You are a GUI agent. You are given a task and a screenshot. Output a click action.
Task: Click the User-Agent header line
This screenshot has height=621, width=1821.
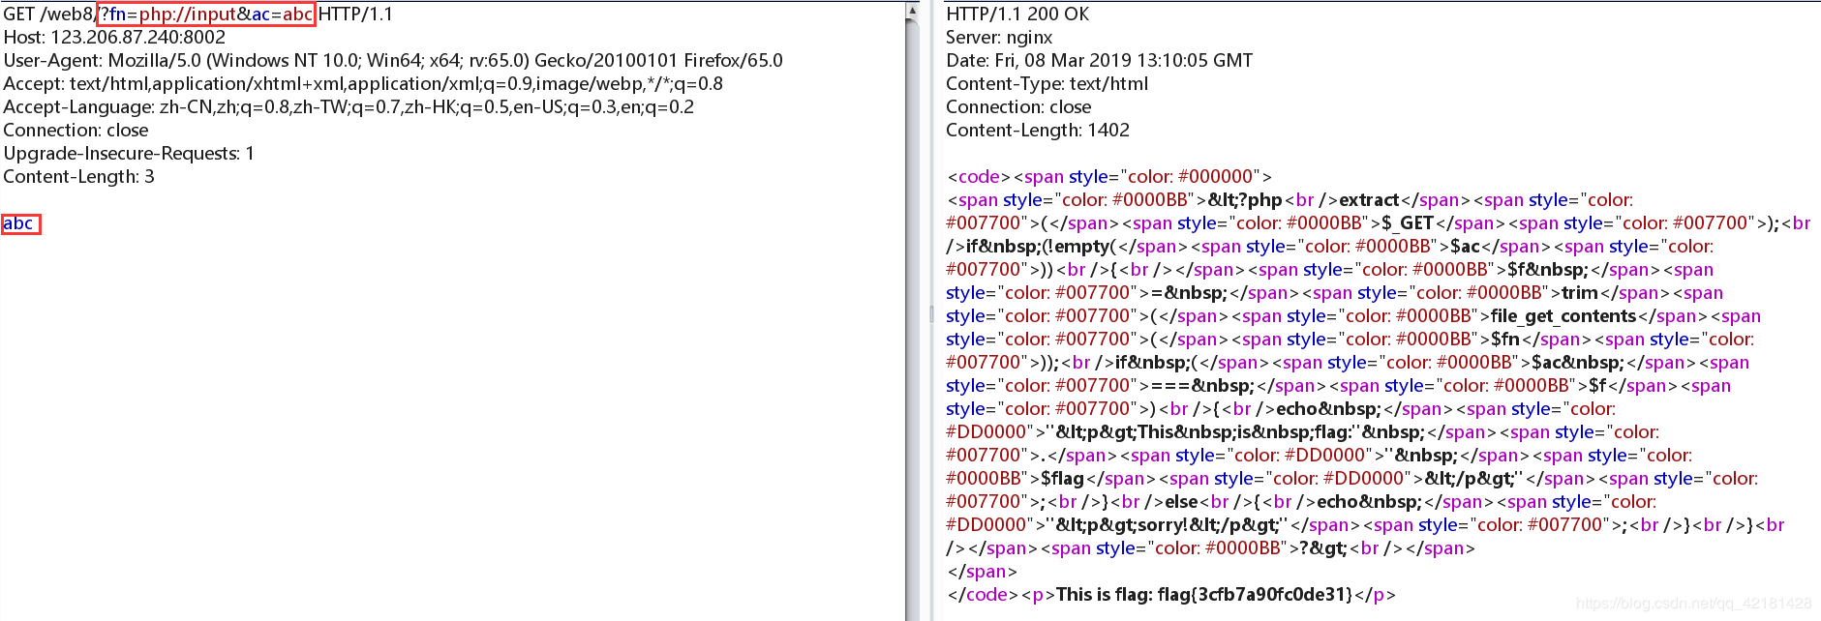[x=393, y=61]
